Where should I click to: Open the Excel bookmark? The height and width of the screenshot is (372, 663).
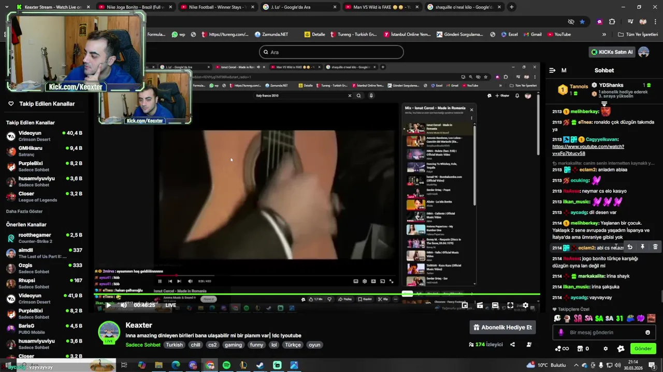pyautogui.click(x=509, y=35)
